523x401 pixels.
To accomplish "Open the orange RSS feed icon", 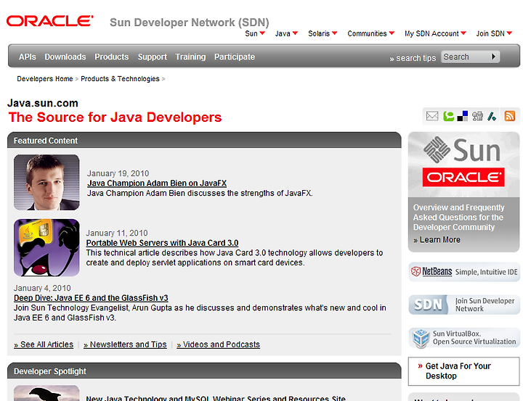I will click(x=510, y=116).
